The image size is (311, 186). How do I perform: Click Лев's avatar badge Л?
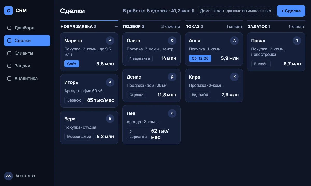172,113
